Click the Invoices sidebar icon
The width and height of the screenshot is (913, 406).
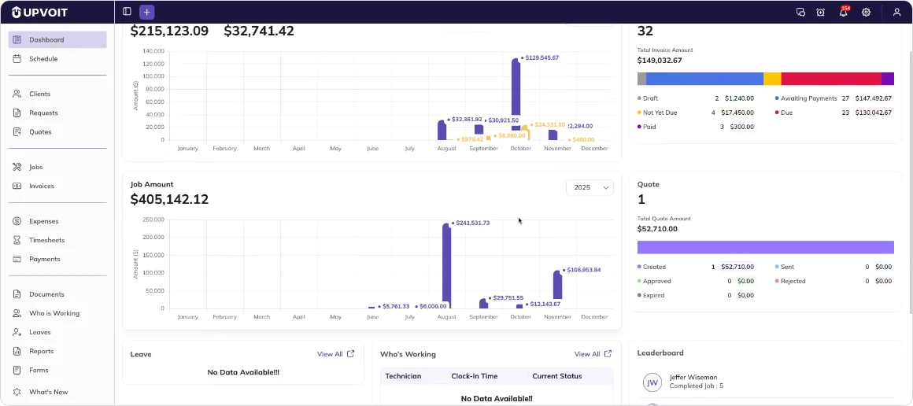click(17, 186)
